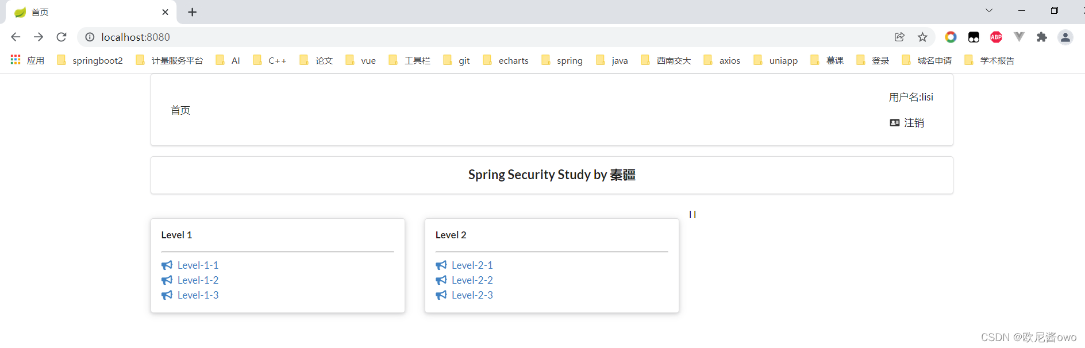Click the Level 1 card heading
The height and width of the screenshot is (348, 1085).
click(176, 235)
